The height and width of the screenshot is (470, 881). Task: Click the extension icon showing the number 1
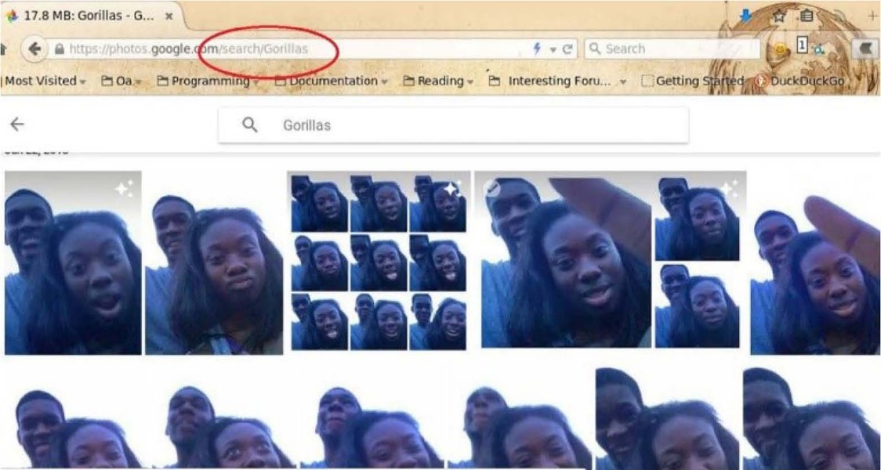pyautogui.click(x=800, y=47)
